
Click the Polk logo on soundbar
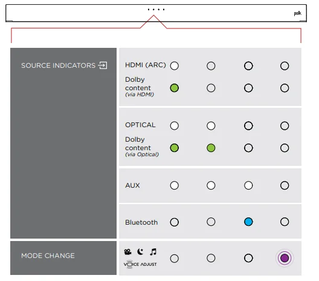click(297, 13)
